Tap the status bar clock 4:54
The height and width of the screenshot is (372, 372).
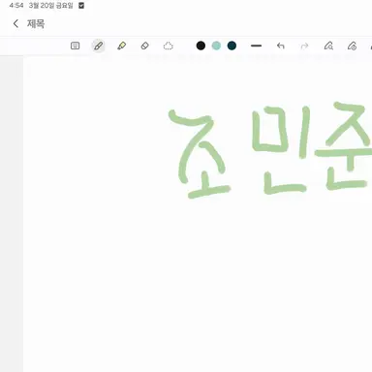point(16,6)
